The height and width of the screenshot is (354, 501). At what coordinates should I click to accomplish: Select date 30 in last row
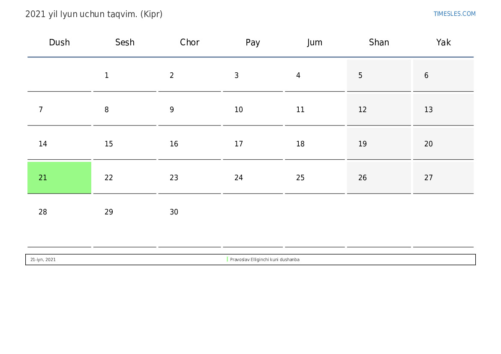[x=189, y=212]
